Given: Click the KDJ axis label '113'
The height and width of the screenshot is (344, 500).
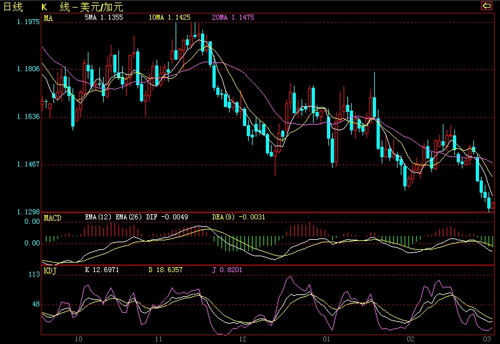Looking at the screenshot, I should 34,274.
